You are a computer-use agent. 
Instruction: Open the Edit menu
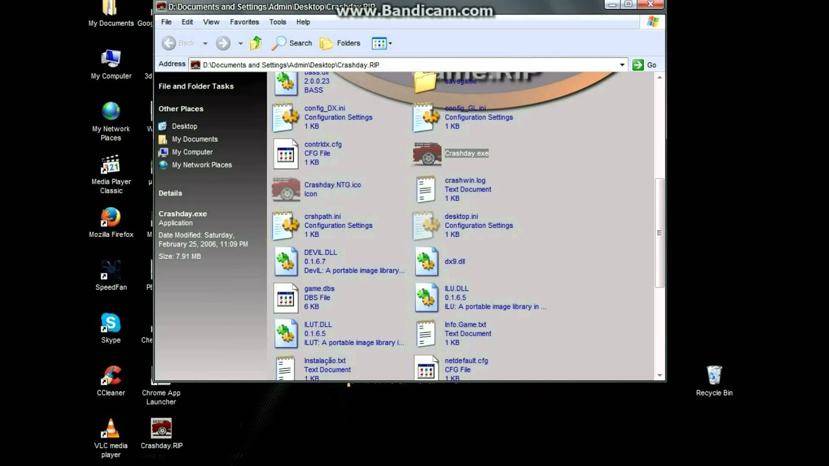pos(187,22)
